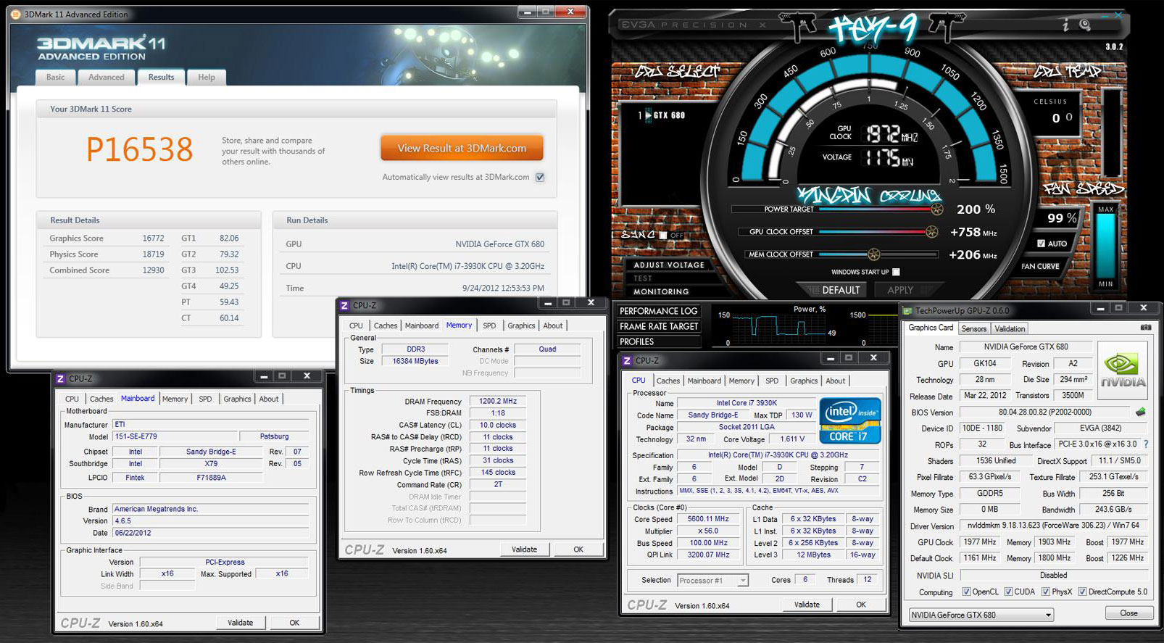Click the fan speed MAX/MIN vertical slider
This screenshot has height=643, width=1164.
1105,246
